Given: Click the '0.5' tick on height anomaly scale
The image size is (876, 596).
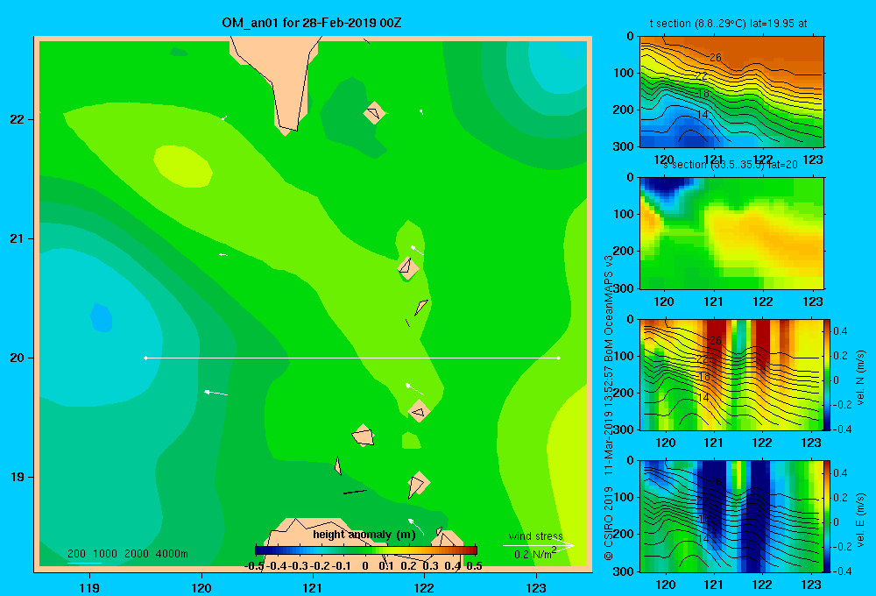Looking at the screenshot, I should coord(474,566).
